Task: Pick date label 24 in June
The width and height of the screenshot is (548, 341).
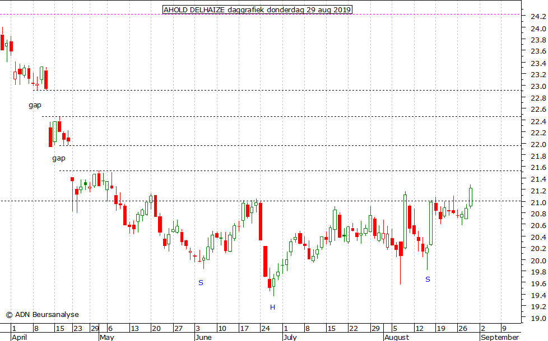Action: (266, 329)
